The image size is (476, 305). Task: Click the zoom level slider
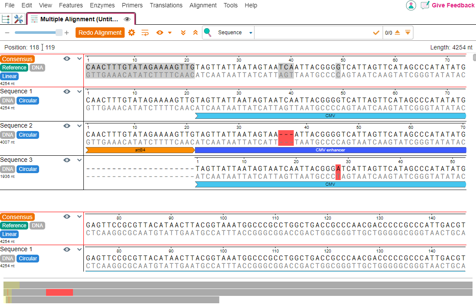click(x=39, y=33)
